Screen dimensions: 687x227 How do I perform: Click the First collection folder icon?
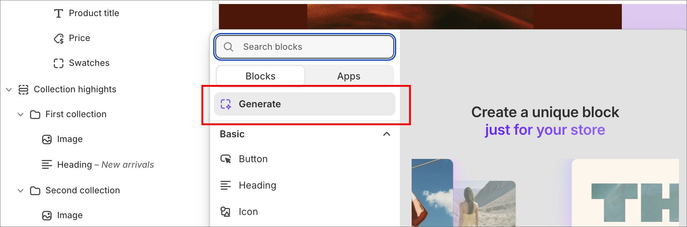pos(35,115)
